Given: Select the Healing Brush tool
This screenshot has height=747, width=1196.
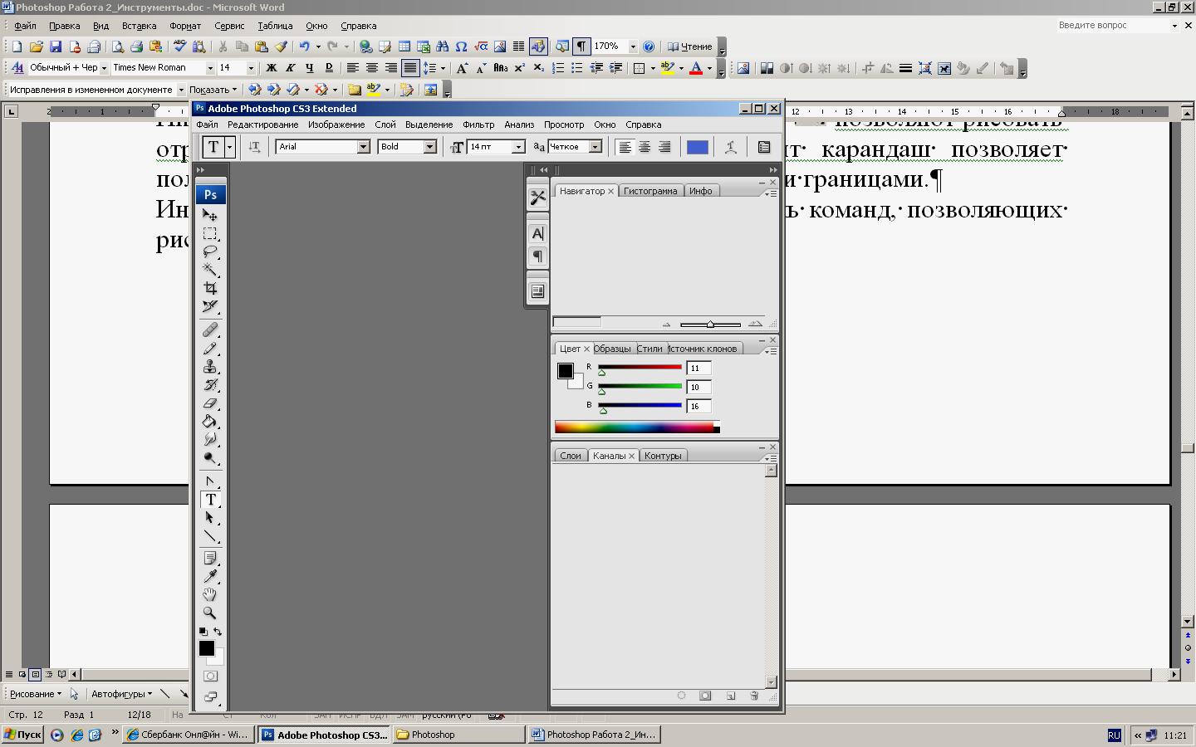Looking at the screenshot, I should tap(210, 330).
